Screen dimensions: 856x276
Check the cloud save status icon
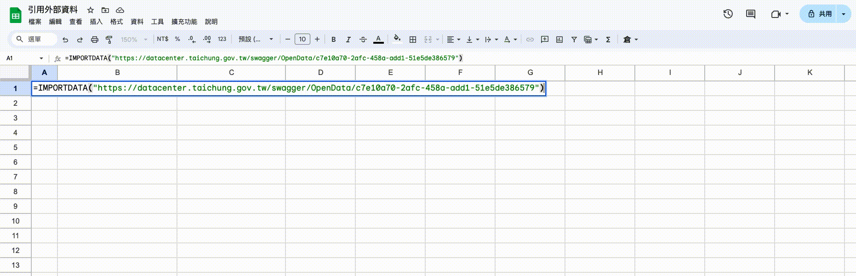click(x=120, y=10)
